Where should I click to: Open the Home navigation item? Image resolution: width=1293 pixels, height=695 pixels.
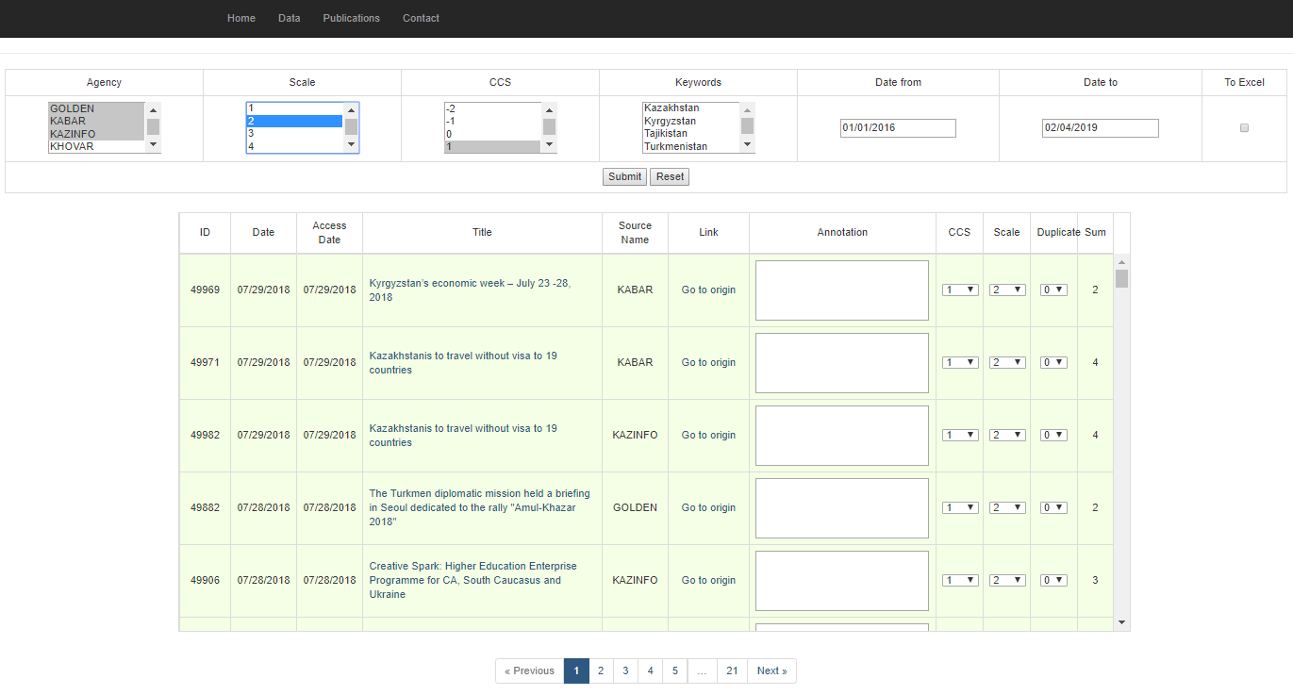[241, 18]
